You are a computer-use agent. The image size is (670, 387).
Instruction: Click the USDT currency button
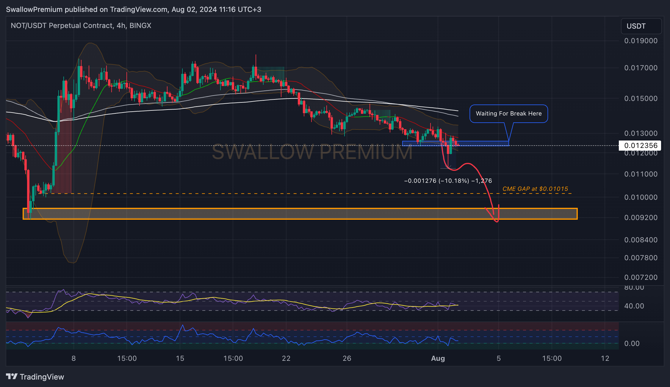(641, 26)
